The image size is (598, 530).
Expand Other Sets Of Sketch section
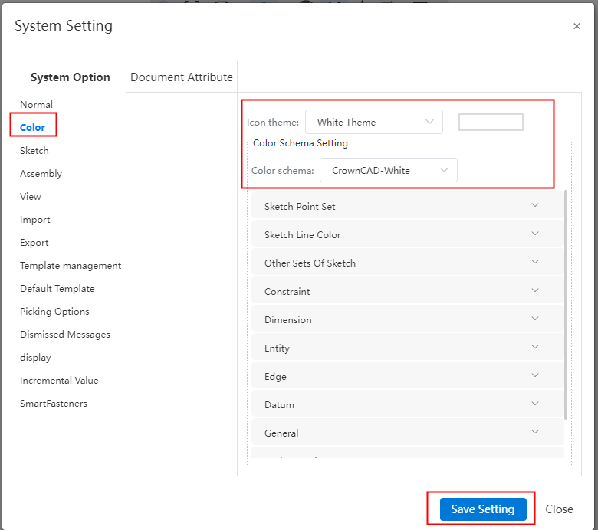tap(407, 263)
